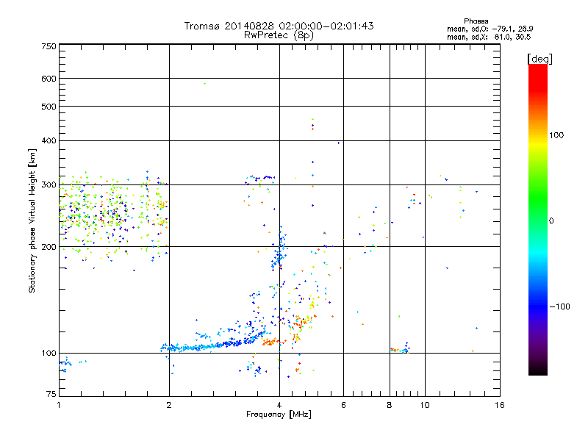Click the x-axis tick label '6'

click(343, 405)
